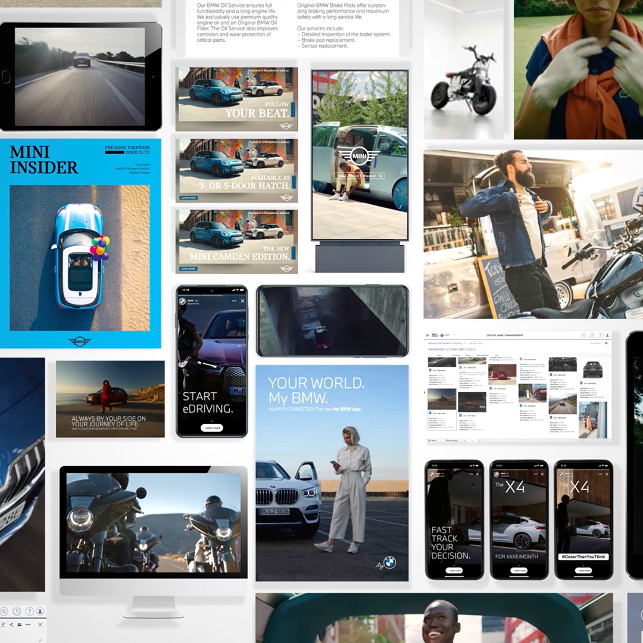Click Download in the Digital Asset Management toolbar
Viewport: 643px width, 643px height.
[x=456, y=355]
